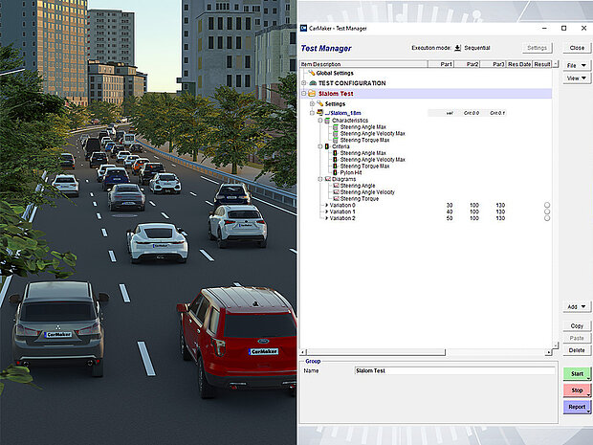This screenshot has height=445, width=593.
Task: Click the TEST CONFIGURATION car icon
Action: pyautogui.click(x=312, y=83)
